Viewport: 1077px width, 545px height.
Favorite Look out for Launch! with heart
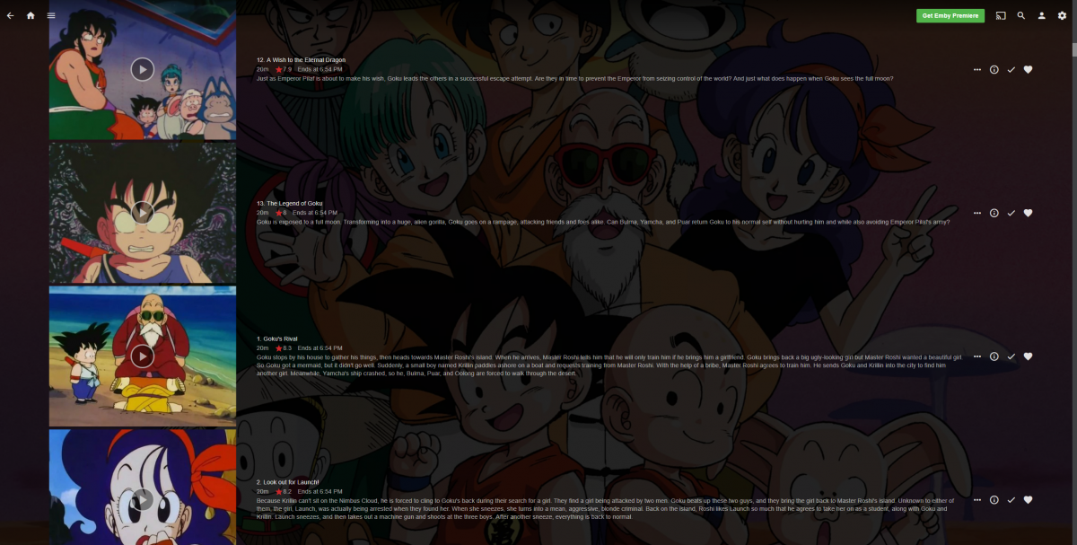tap(1029, 500)
